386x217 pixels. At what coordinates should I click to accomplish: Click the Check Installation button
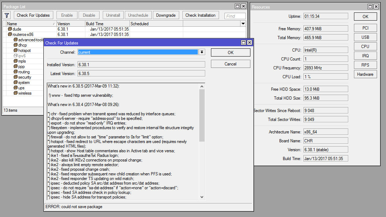200,15
